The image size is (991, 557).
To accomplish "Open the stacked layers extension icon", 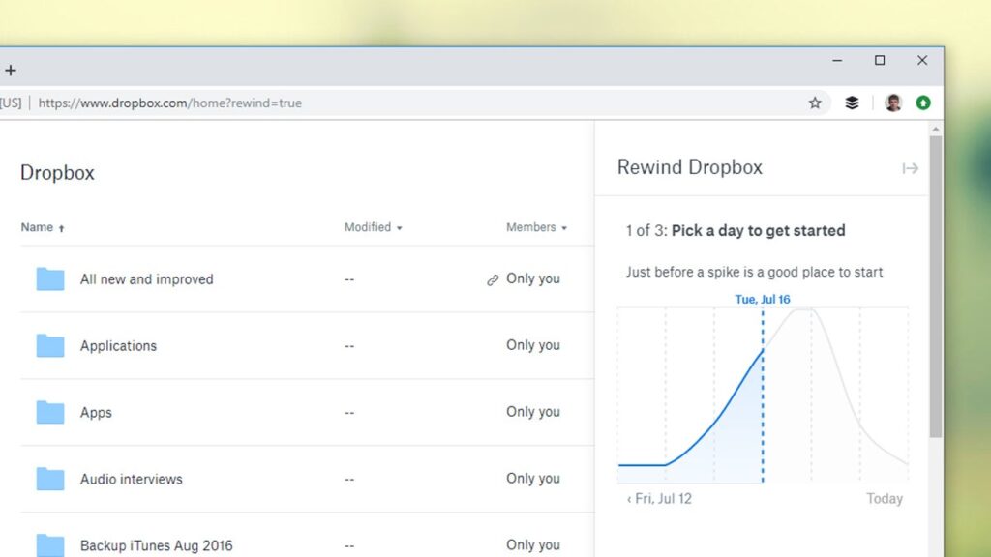I will pyautogui.click(x=852, y=103).
